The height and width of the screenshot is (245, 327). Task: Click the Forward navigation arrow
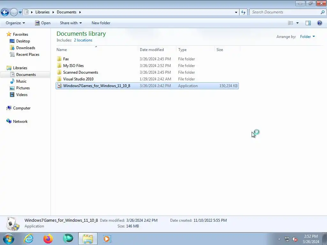[14, 12]
